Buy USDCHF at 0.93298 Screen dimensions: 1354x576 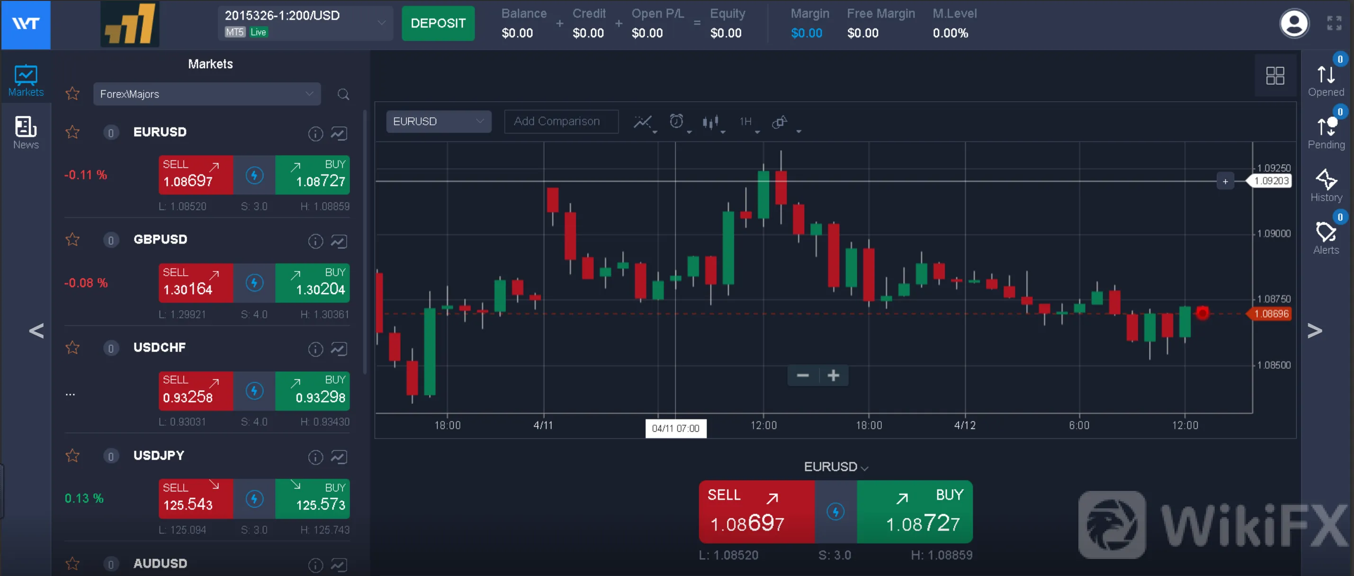313,391
